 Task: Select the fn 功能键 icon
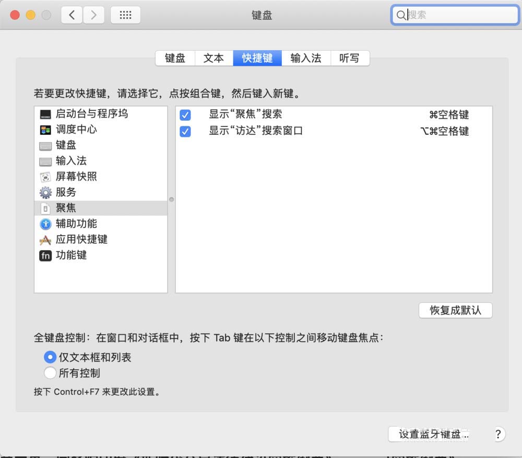click(45, 255)
